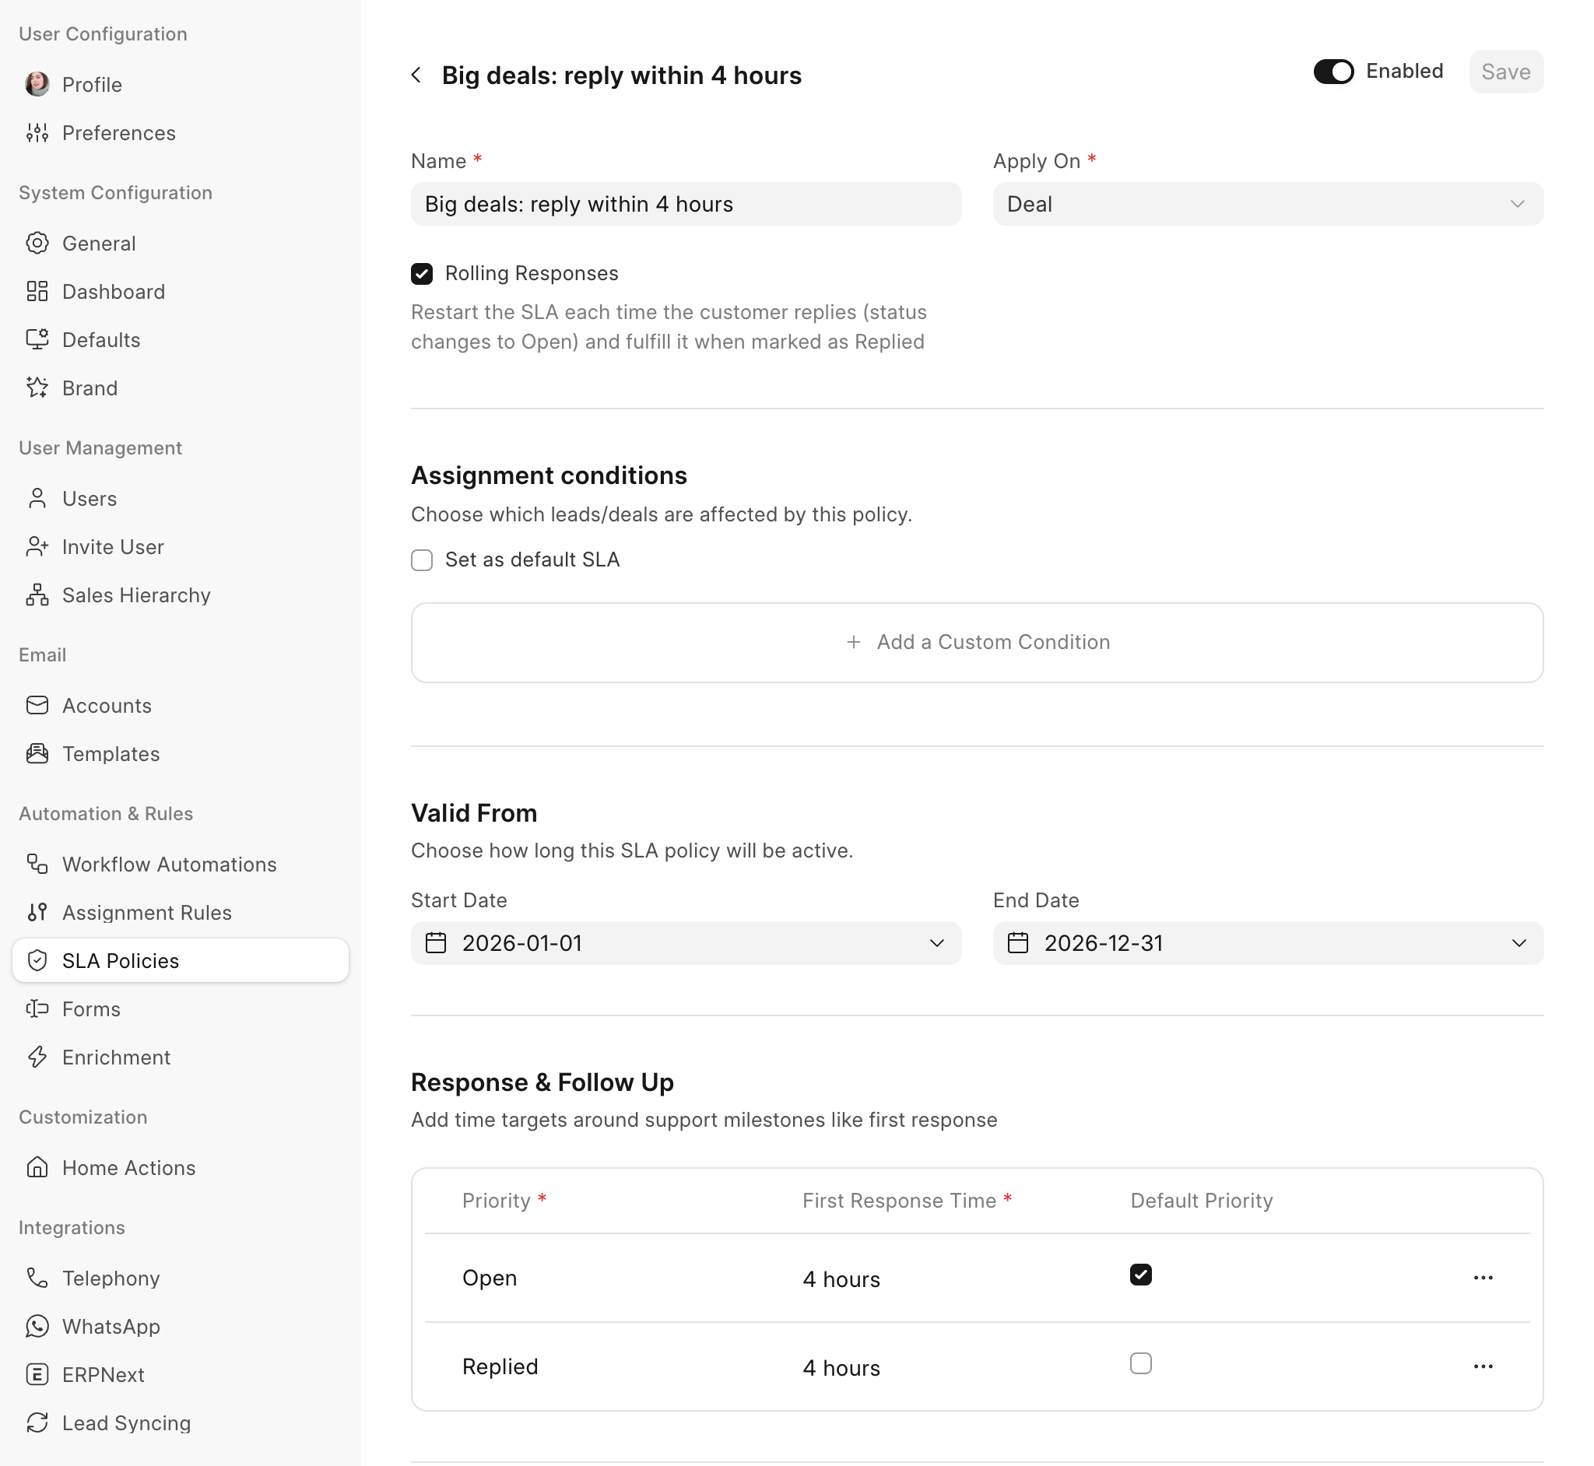This screenshot has width=1594, height=1466.
Task: Click 4 hours value in Replied row
Action: (x=842, y=1369)
